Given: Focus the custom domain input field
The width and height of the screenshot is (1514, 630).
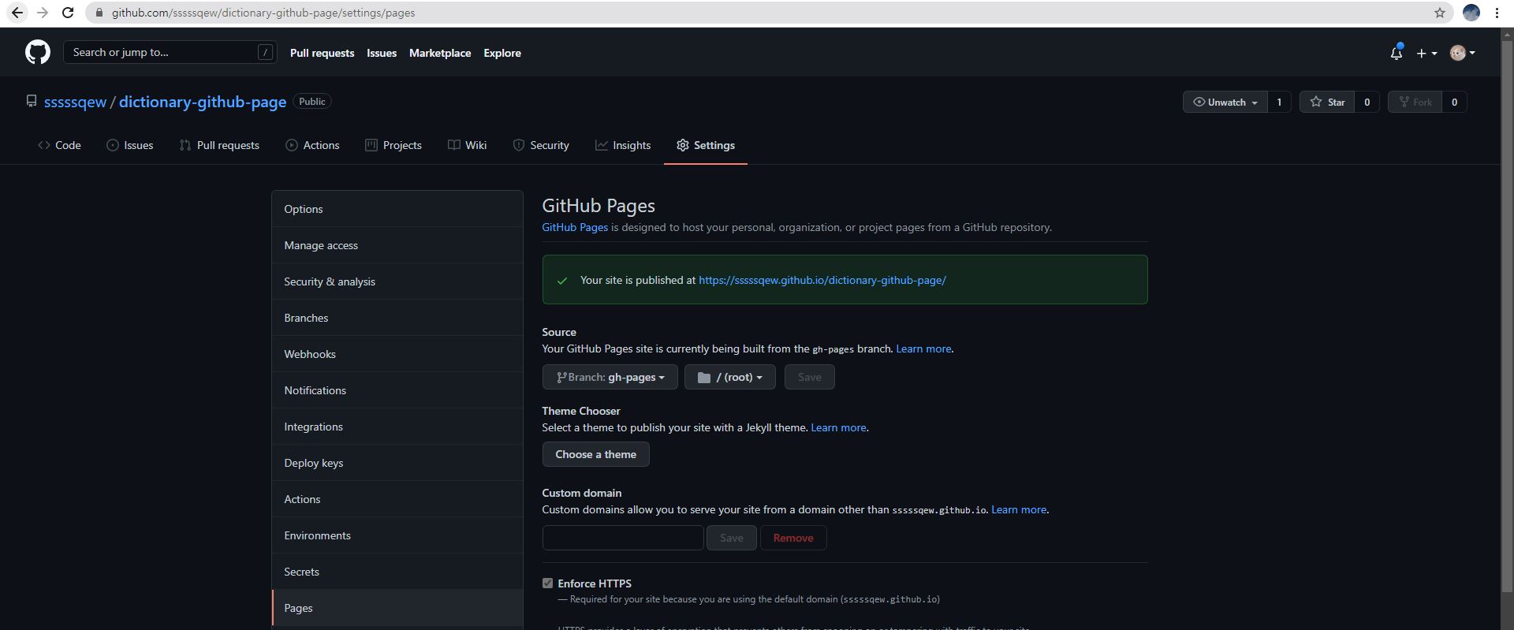Looking at the screenshot, I should (623, 538).
